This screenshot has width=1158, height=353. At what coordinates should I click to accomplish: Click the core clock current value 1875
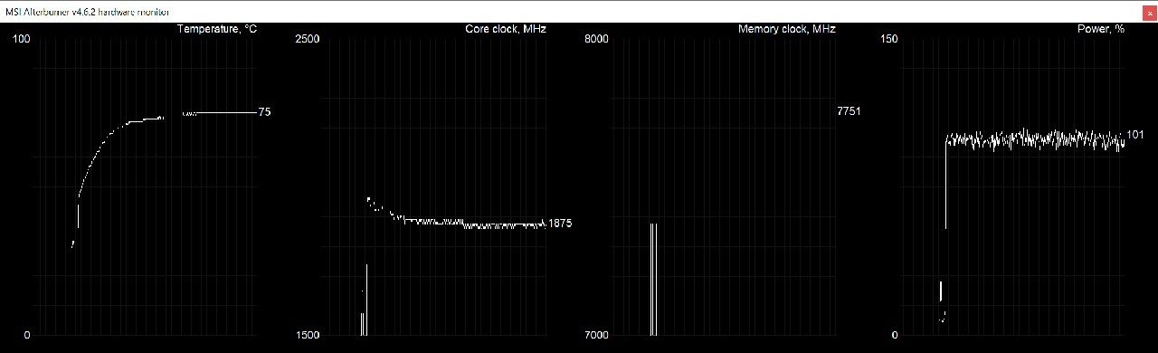(x=560, y=224)
